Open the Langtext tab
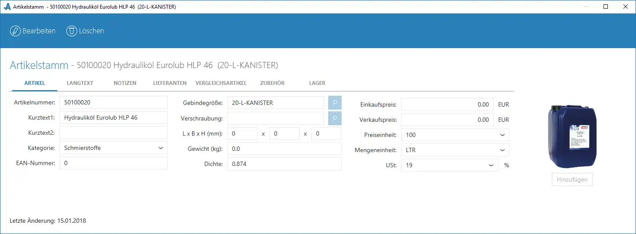Screen dimensions: 636x234 click(80, 83)
